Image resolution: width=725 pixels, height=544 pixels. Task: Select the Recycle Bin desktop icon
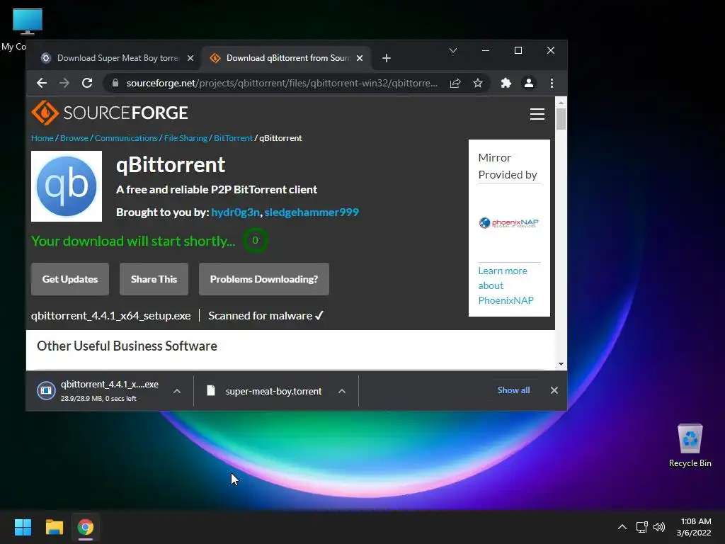coord(690,446)
